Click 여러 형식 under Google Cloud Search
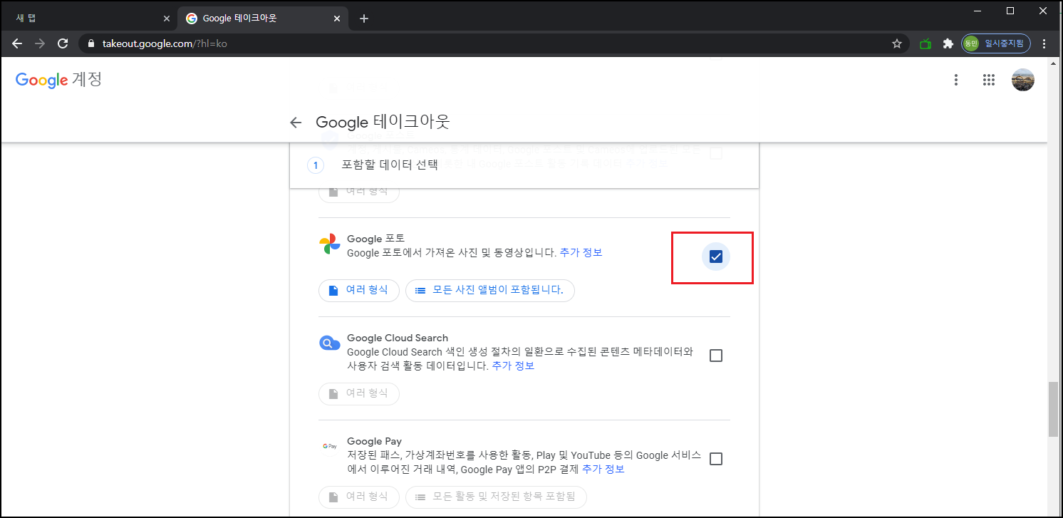Viewport: 1063px width, 518px height. click(x=359, y=393)
